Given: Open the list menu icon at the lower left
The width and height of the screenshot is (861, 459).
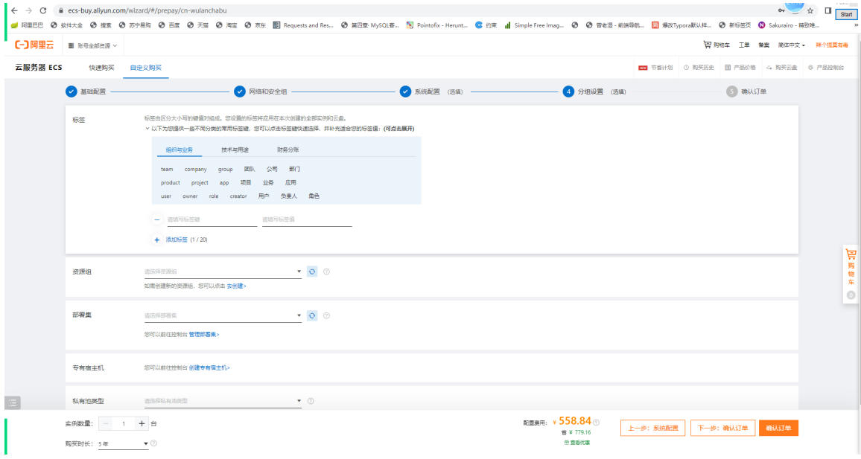Looking at the screenshot, I should 13,402.
